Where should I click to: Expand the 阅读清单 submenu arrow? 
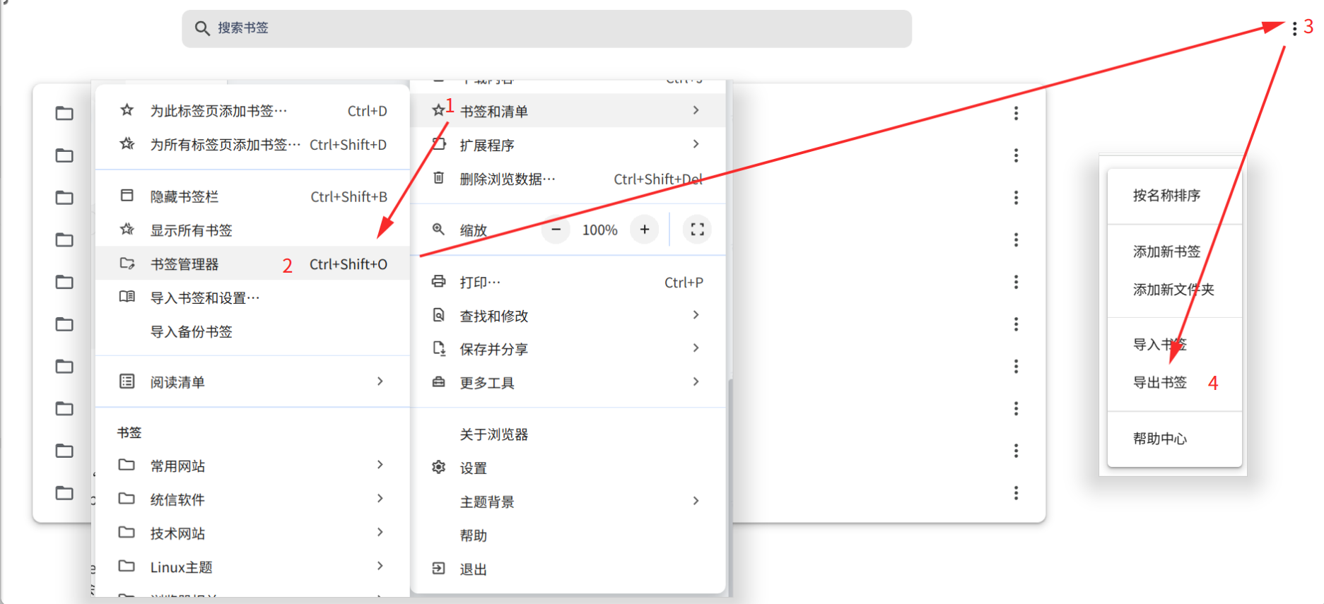click(380, 381)
